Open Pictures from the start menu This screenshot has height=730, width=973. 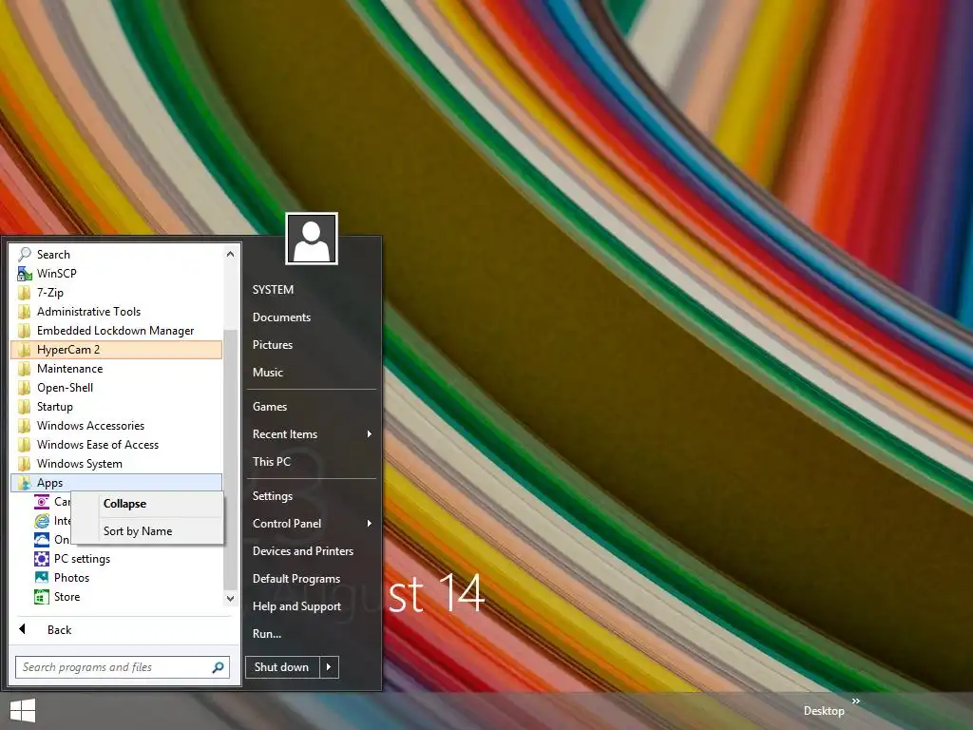tap(273, 344)
